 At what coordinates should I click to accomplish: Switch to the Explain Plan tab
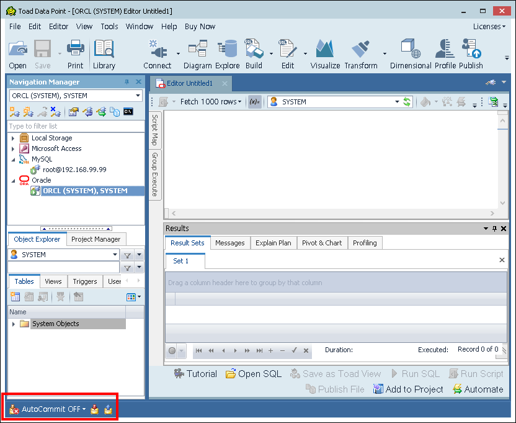coord(273,243)
